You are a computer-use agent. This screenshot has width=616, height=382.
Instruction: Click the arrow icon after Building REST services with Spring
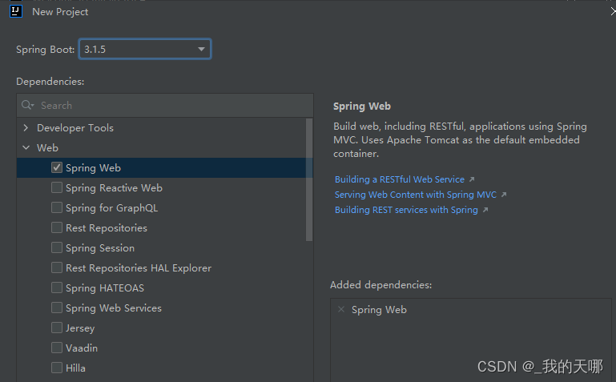click(485, 210)
